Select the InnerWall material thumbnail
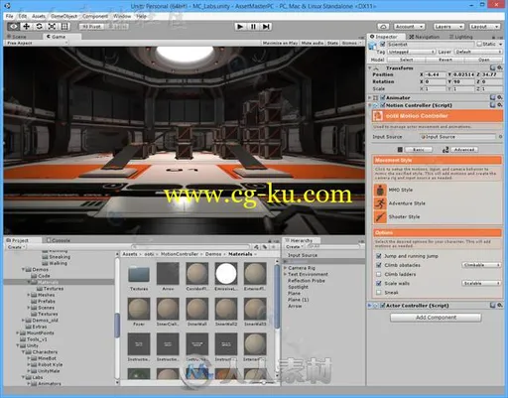Screen dimensions: 508x398 [x=197, y=309]
